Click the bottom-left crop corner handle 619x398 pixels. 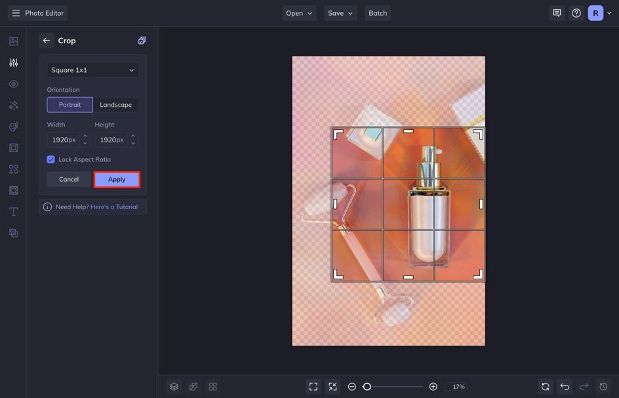click(338, 274)
